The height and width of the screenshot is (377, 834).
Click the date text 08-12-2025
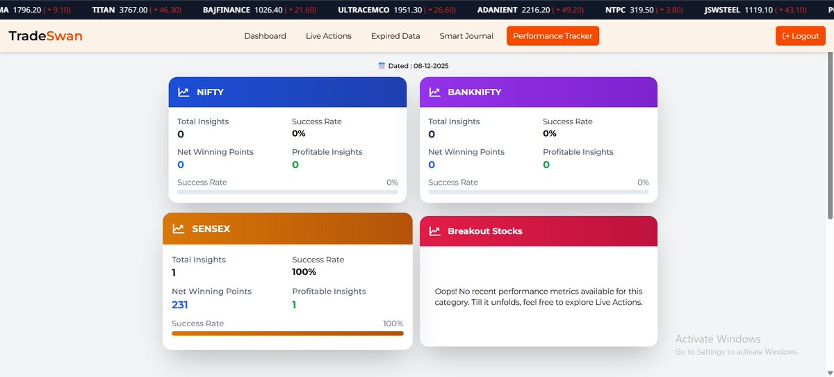[431, 66]
